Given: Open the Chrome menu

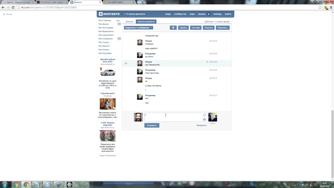Looking at the screenshot, I should [x=331, y=7].
